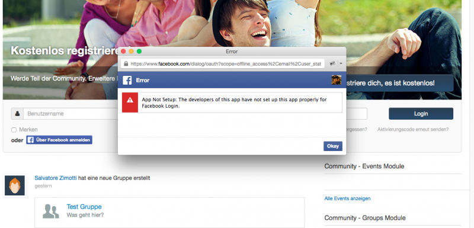The image size is (474, 228).
Task: Minimize the Error popup with the yellow button
Action: click(131, 52)
